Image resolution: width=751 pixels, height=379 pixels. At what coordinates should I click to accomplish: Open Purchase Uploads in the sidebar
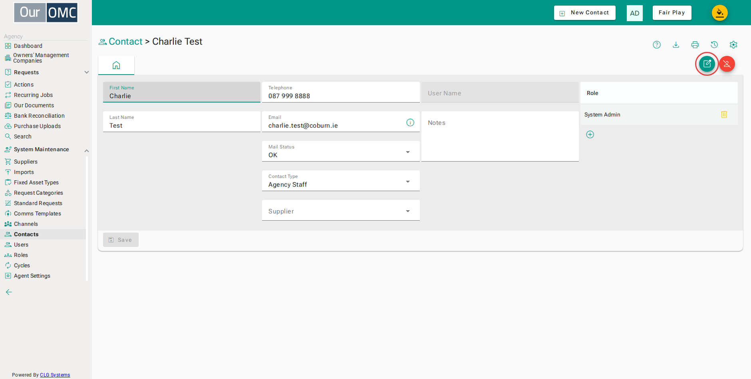click(x=37, y=126)
